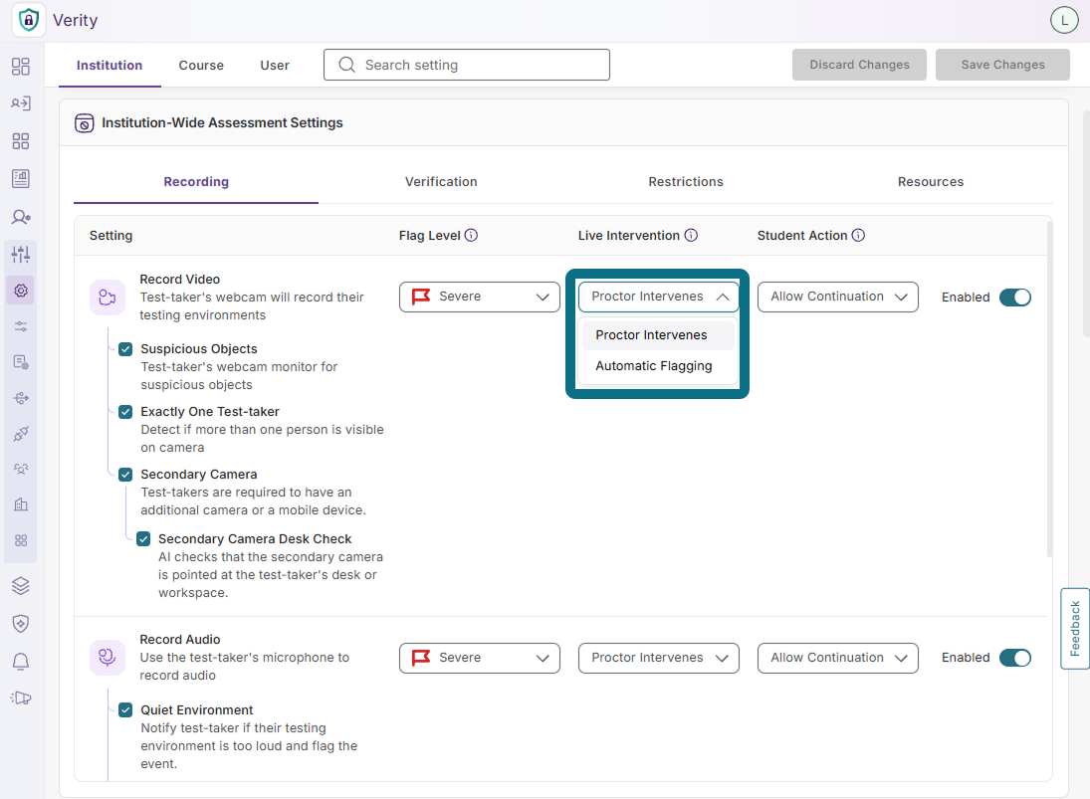Open the report page sidebar icon

pos(21,178)
